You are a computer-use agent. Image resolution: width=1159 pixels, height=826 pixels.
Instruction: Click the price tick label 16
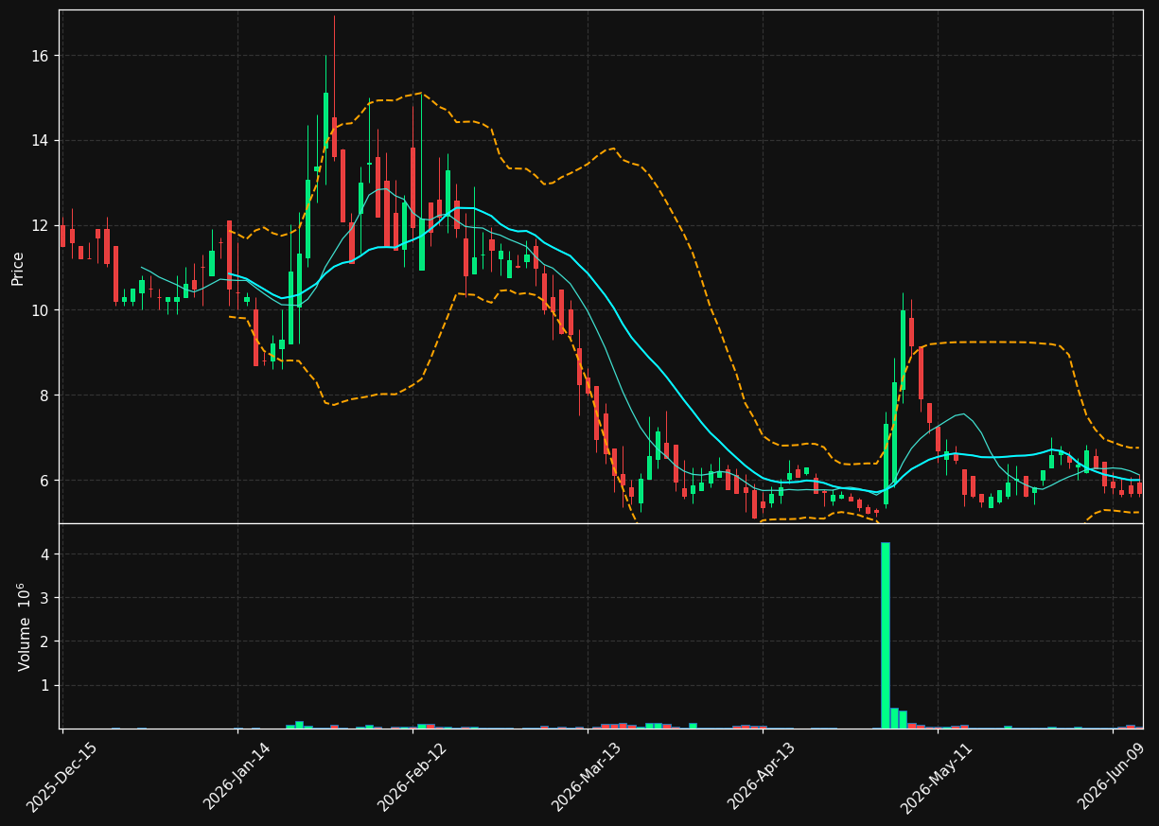point(41,56)
